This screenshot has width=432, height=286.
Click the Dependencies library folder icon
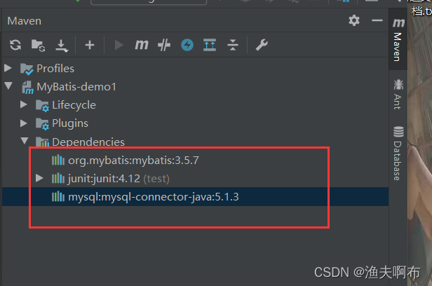tap(42, 142)
